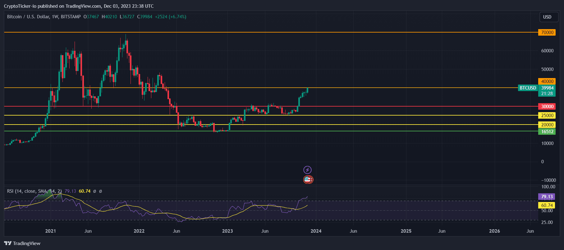Click the TradingView logo at bottom left

click(22, 243)
